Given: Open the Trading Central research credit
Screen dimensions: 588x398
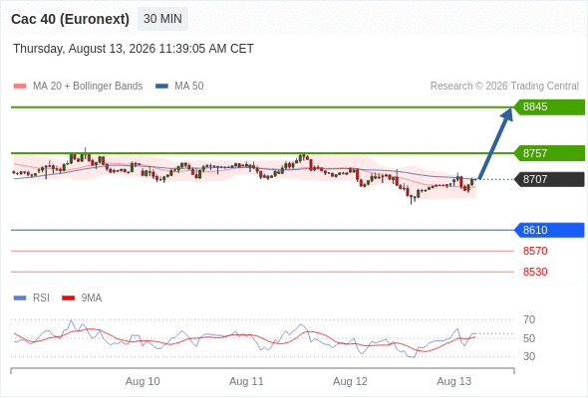Looking at the screenshot, I should click(504, 87).
